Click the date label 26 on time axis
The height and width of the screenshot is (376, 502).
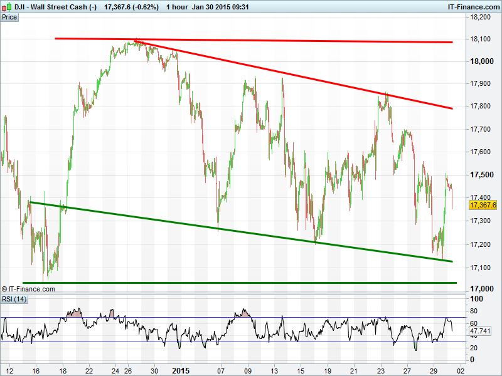click(x=128, y=371)
